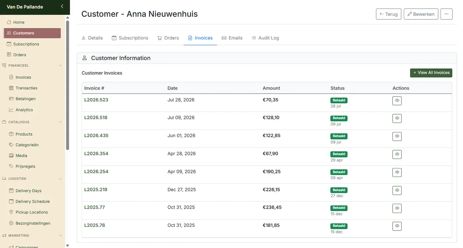Click the Prijsregels tag icon
The width and height of the screenshot is (463, 248).
click(x=11, y=166)
